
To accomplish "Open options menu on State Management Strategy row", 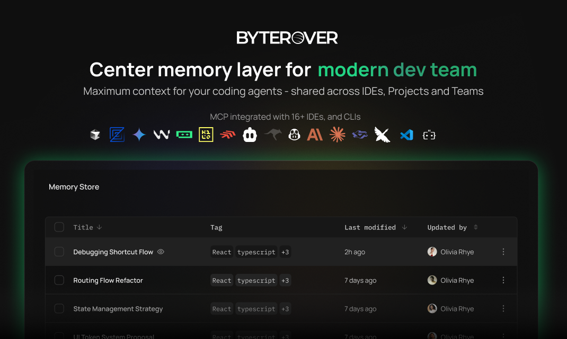I will tap(503, 308).
